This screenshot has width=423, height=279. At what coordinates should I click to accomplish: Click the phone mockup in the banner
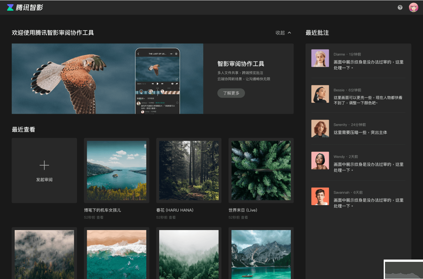point(158,81)
